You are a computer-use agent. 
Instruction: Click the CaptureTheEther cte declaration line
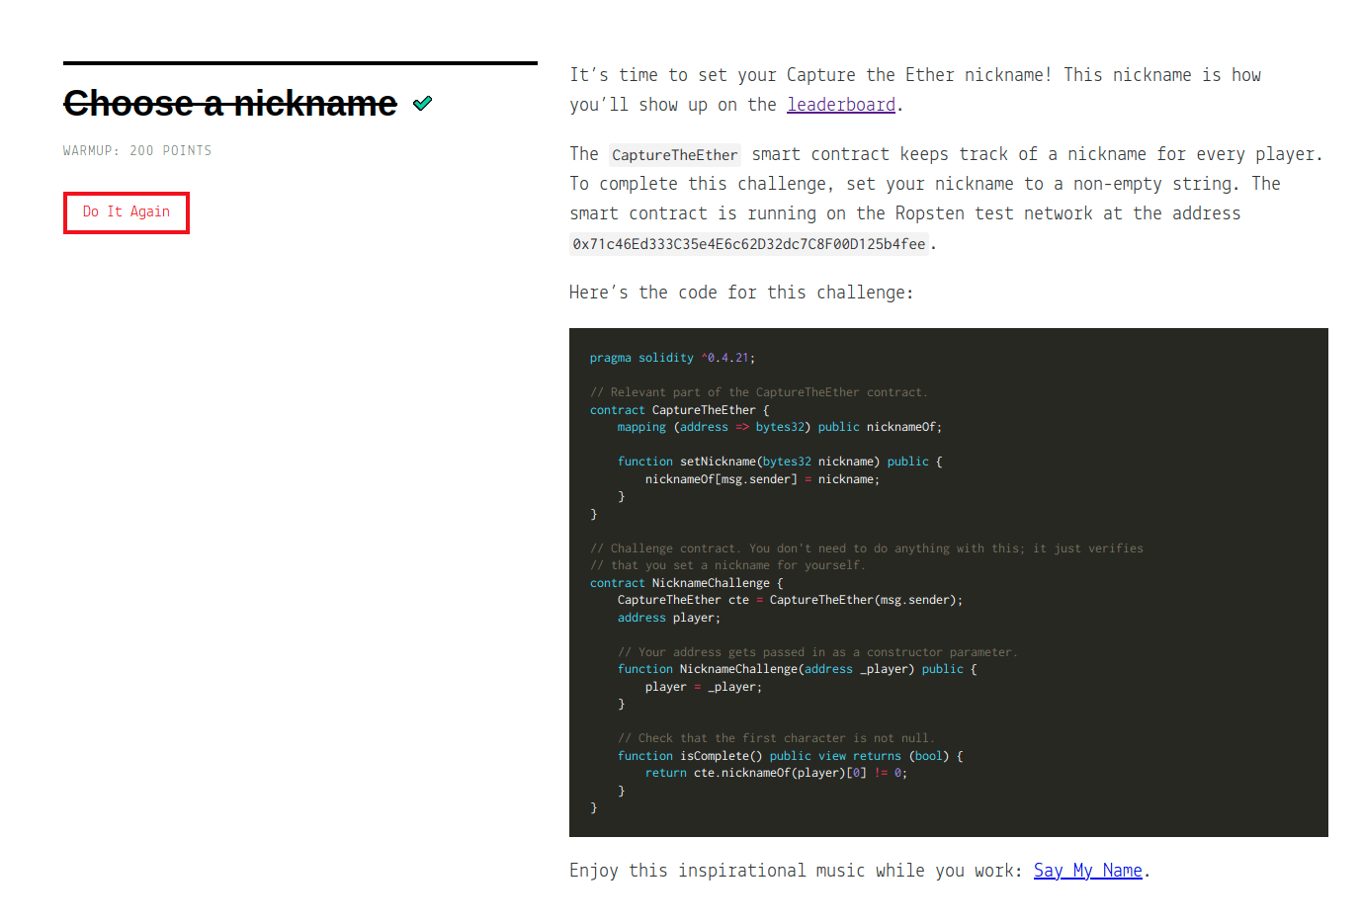(790, 600)
